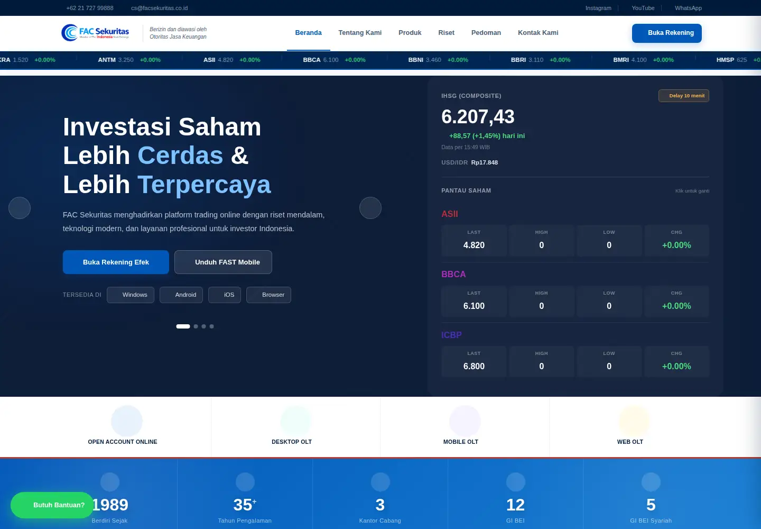The height and width of the screenshot is (529, 761).
Task: Select the last carousel indicator dot
Action: point(212,326)
